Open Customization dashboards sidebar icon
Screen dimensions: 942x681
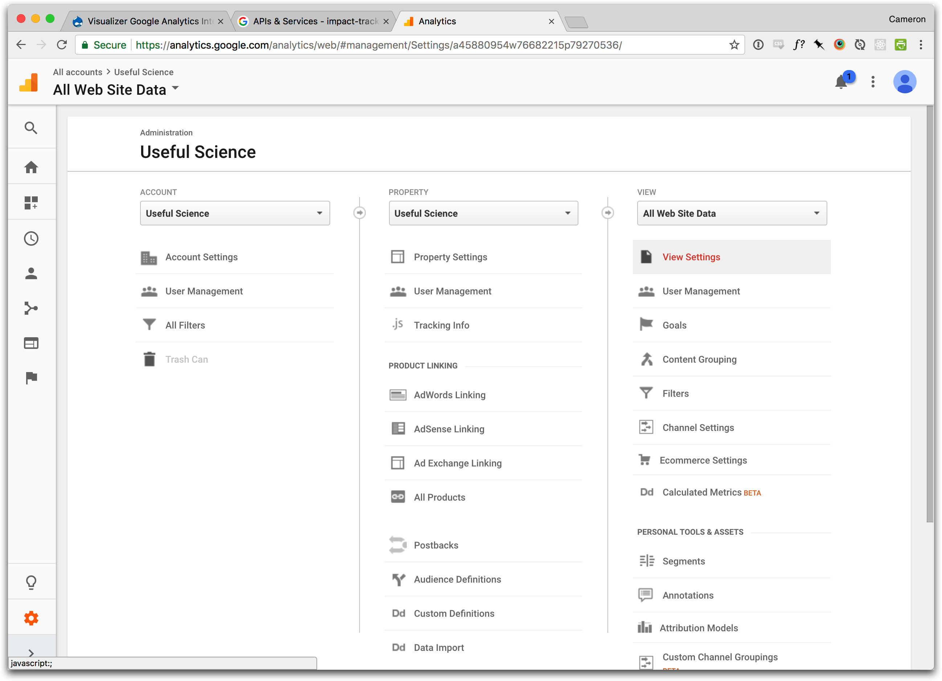pos(31,203)
